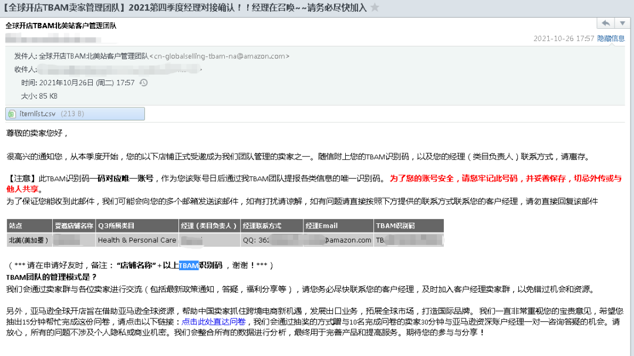Click the reply arrow icon at top right
This screenshot has width=634, height=356.
coord(605,22)
